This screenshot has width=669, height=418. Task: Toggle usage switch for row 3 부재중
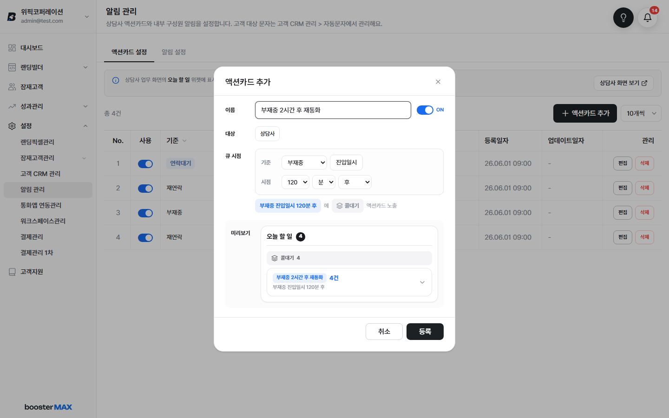pyautogui.click(x=145, y=213)
